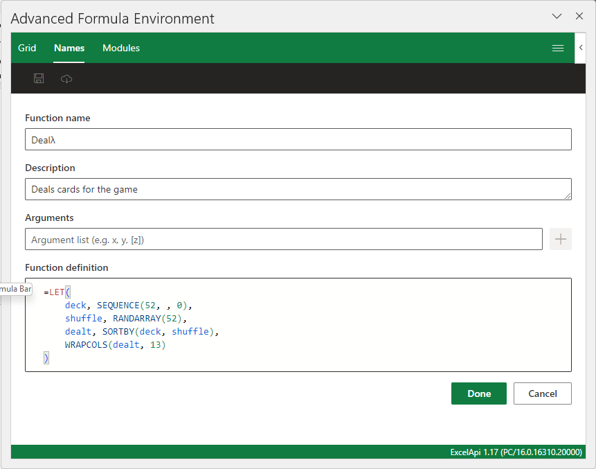Click the Done button
The image size is (596, 469).
(x=478, y=393)
